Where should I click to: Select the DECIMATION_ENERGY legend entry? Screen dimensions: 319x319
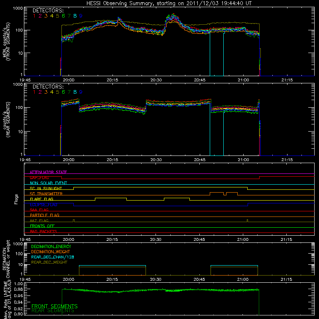[x=51, y=246]
